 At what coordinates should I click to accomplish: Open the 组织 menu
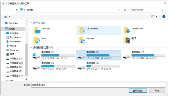[7, 17]
